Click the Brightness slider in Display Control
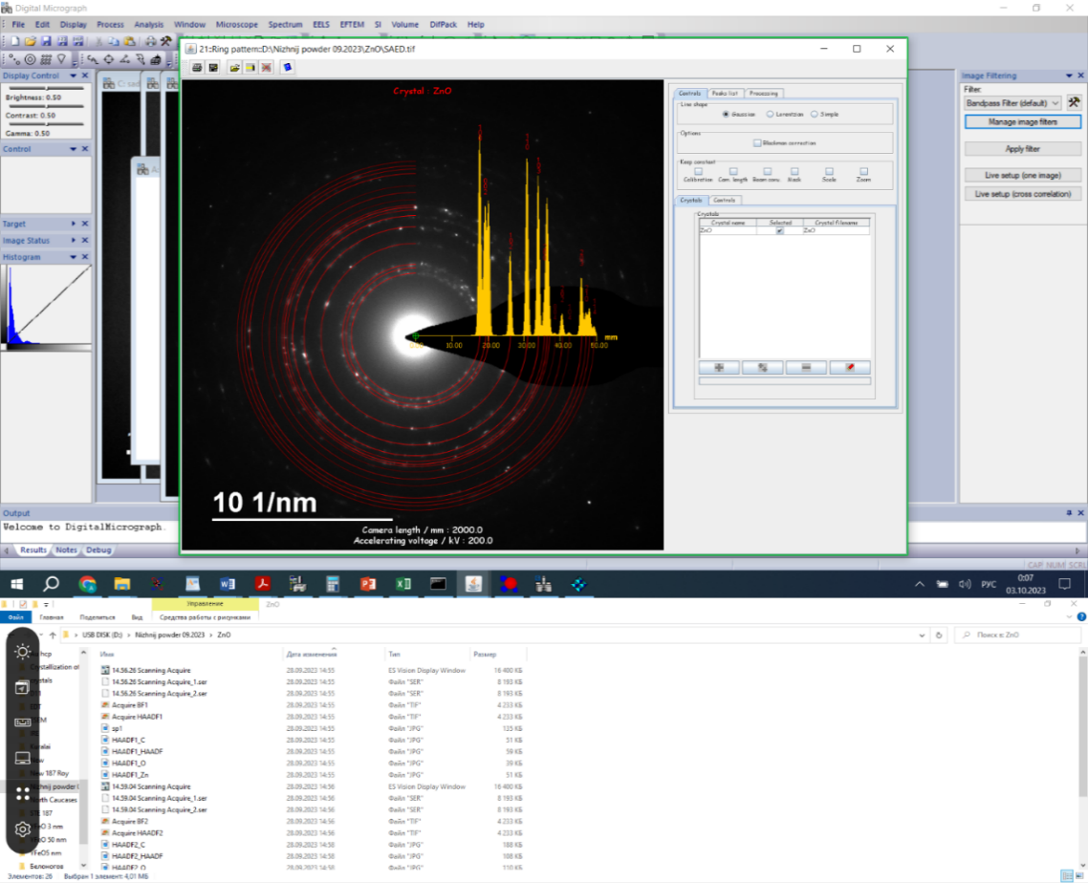Screen dimensions: 1088x883 click(46, 89)
